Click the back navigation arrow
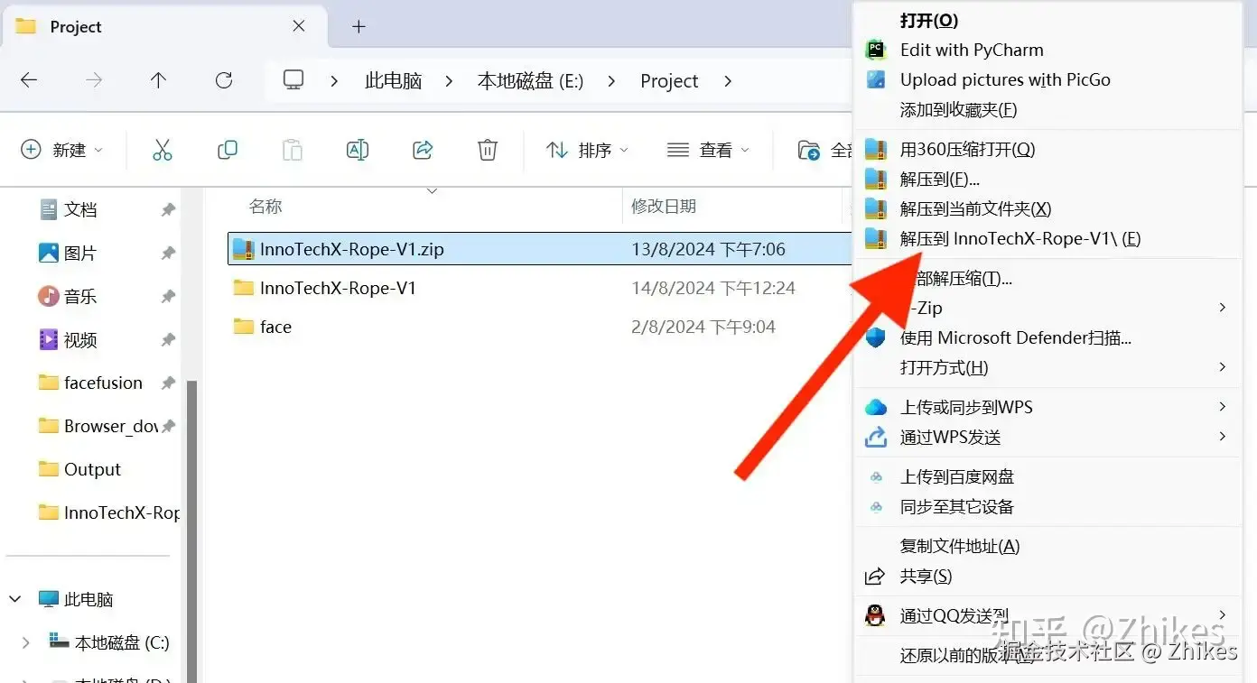The image size is (1257, 683). (x=29, y=80)
